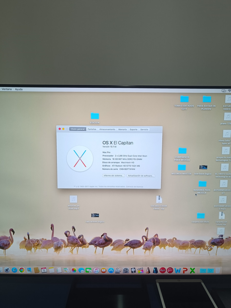231x308 pixels.
Task: Select the SACRED CHOIR FINAL .zip file
Action: tap(159, 203)
